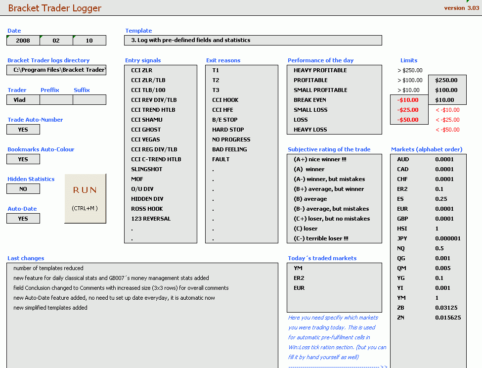Click the 'new simplified templates added' line
The height and width of the screenshot is (368, 482).
(x=50, y=308)
